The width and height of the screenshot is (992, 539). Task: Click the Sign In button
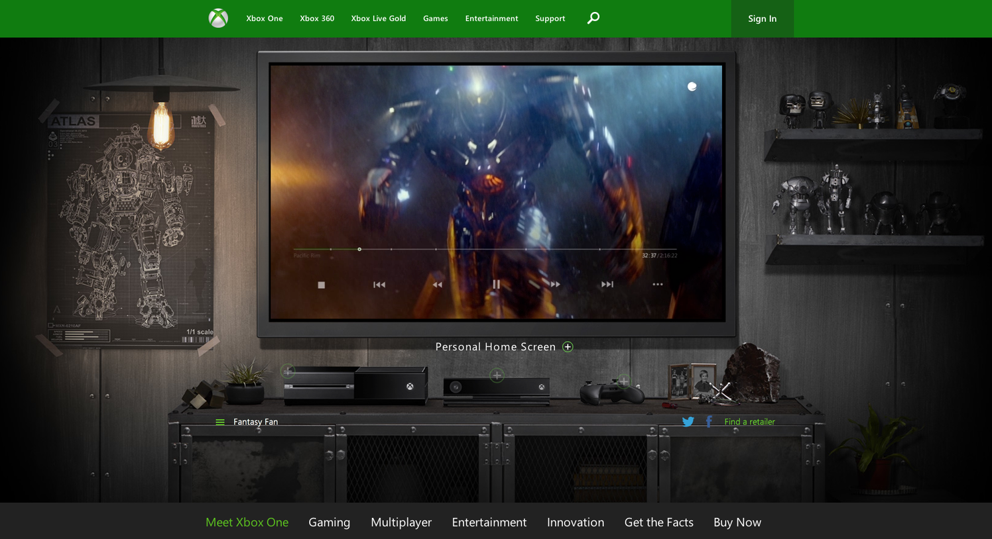pos(763,19)
